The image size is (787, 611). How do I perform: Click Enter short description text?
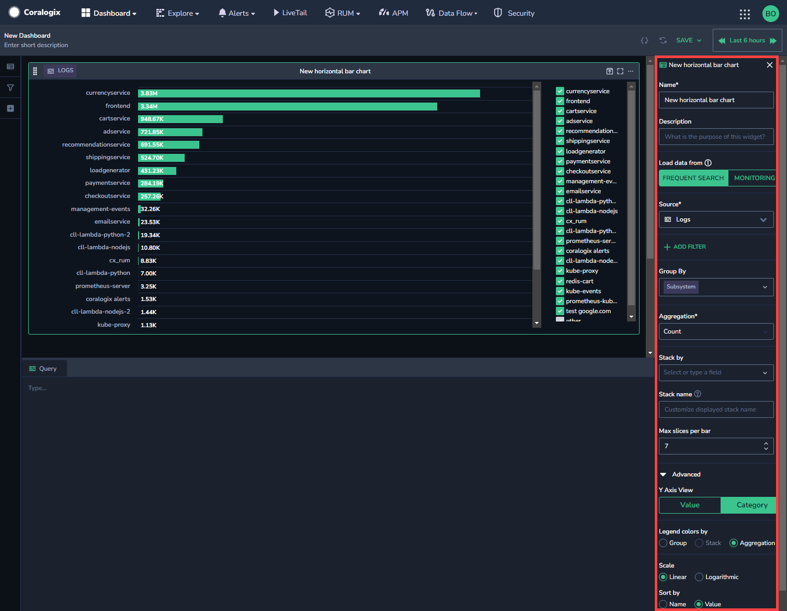coord(36,45)
